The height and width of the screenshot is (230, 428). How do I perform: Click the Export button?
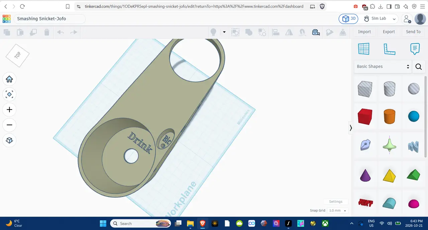(389, 32)
